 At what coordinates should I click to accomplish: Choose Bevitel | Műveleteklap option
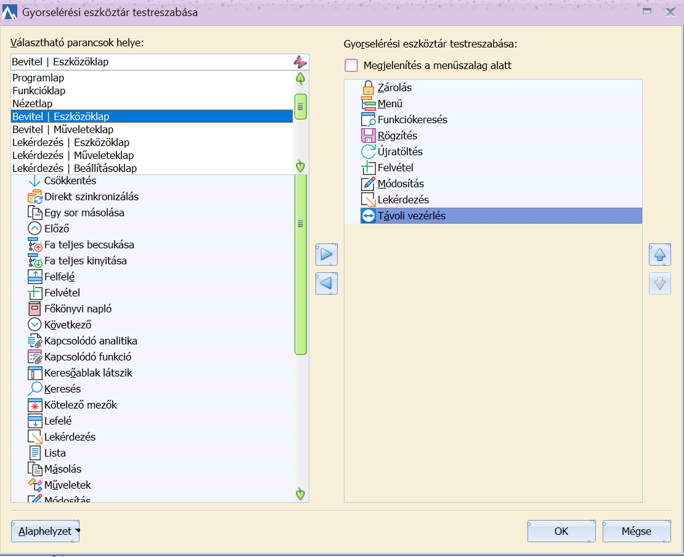pyautogui.click(x=152, y=129)
